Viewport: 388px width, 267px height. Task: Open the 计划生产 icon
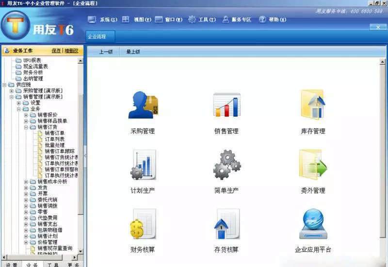coord(143,165)
